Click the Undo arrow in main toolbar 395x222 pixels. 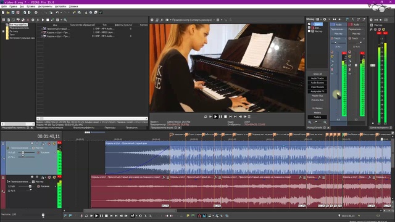(x=57, y=12)
